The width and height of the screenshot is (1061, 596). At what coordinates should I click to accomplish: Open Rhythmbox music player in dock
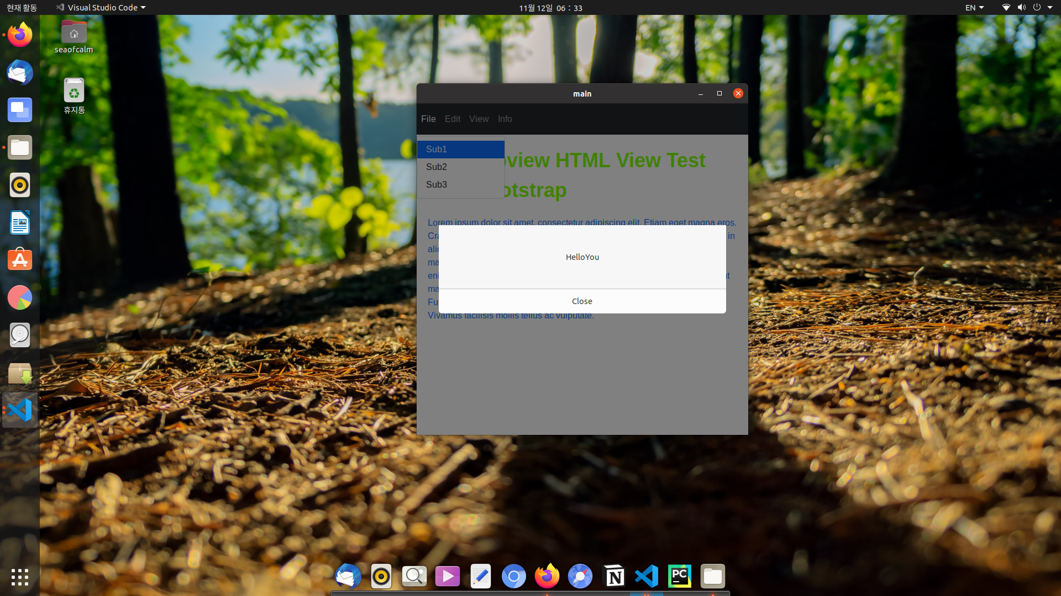click(x=20, y=185)
